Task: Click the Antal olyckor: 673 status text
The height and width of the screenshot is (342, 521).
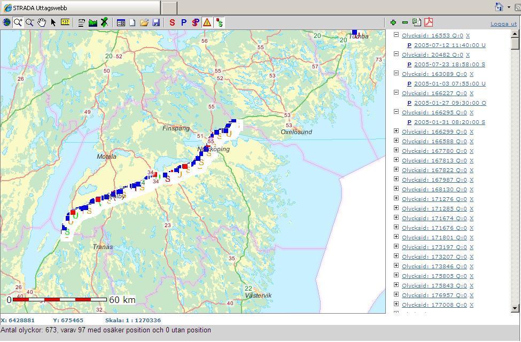Action: pyautogui.click(x=106, y=330)
